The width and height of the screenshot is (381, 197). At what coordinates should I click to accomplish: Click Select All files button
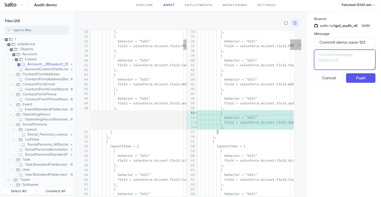point(18,191)
